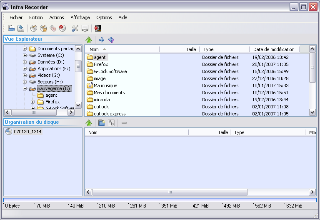This screenshot has width=320, height=220.
Task: Click disc layout horizontal scroll right arrow
Action: click(312, 192)
